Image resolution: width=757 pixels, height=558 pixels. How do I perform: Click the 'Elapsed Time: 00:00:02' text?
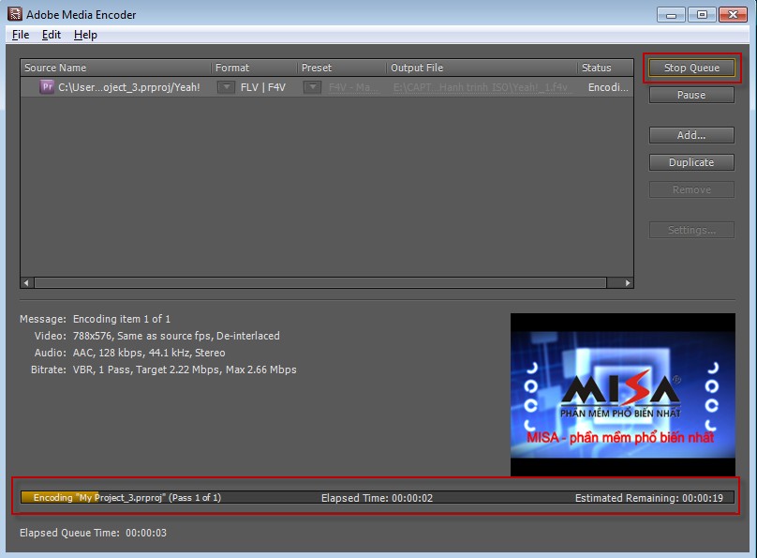pos(377,498)
